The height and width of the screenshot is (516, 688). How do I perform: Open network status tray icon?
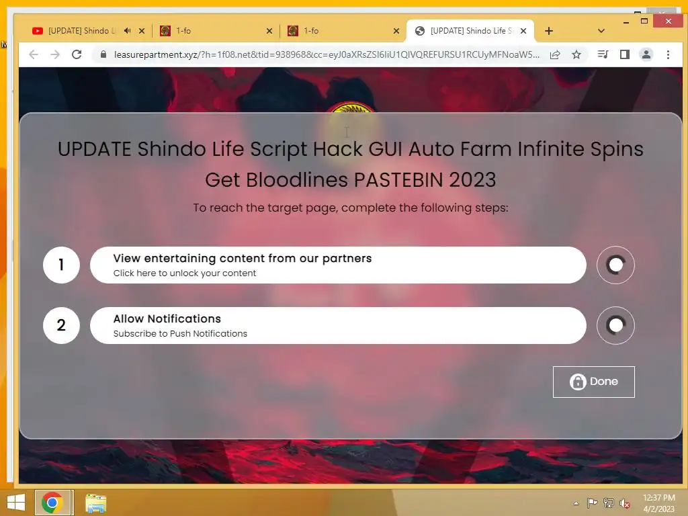point(609,503)
